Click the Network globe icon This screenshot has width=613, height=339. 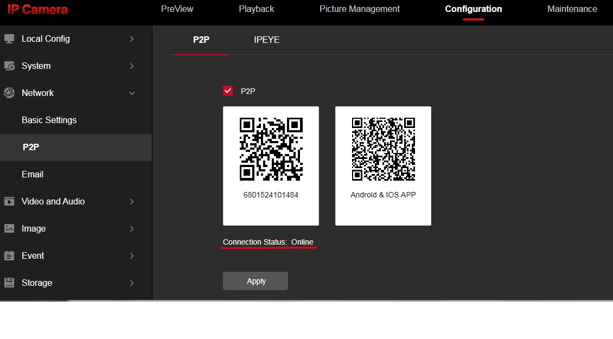click(9, 93)
